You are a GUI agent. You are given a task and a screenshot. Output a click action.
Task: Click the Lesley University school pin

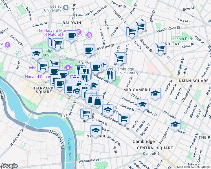[x=66, y=8]
